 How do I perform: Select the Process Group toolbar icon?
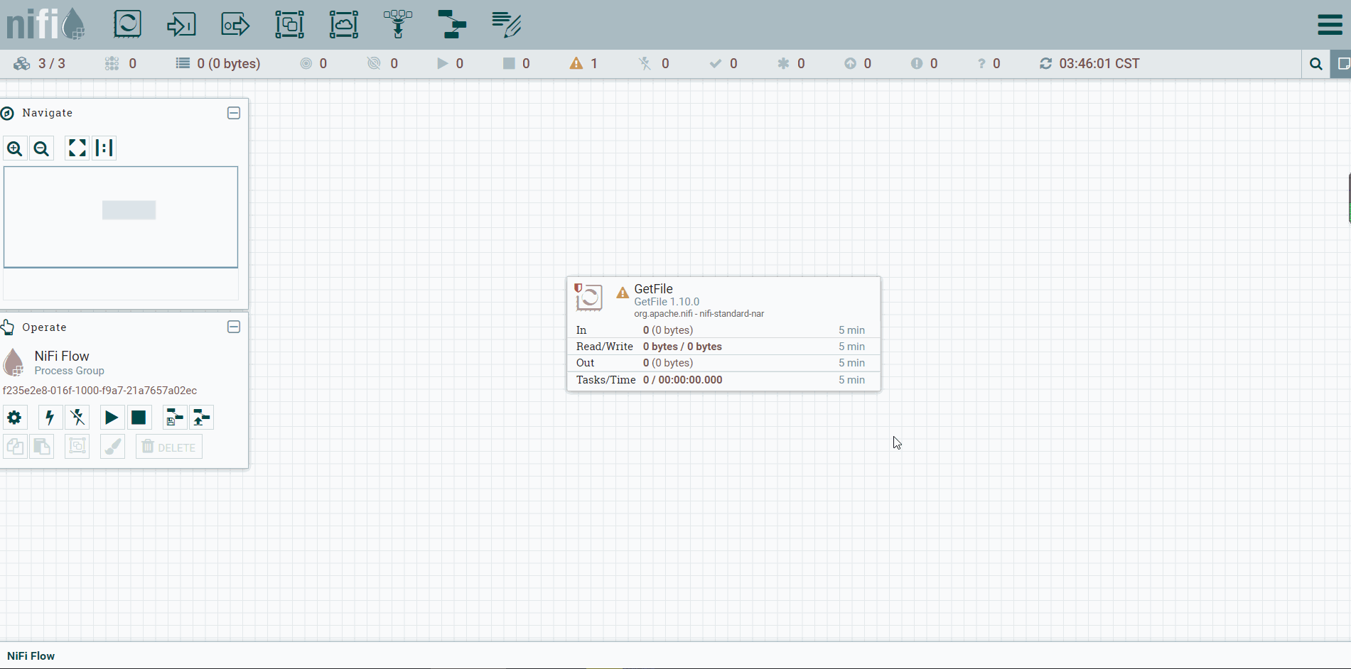point(289,24)
